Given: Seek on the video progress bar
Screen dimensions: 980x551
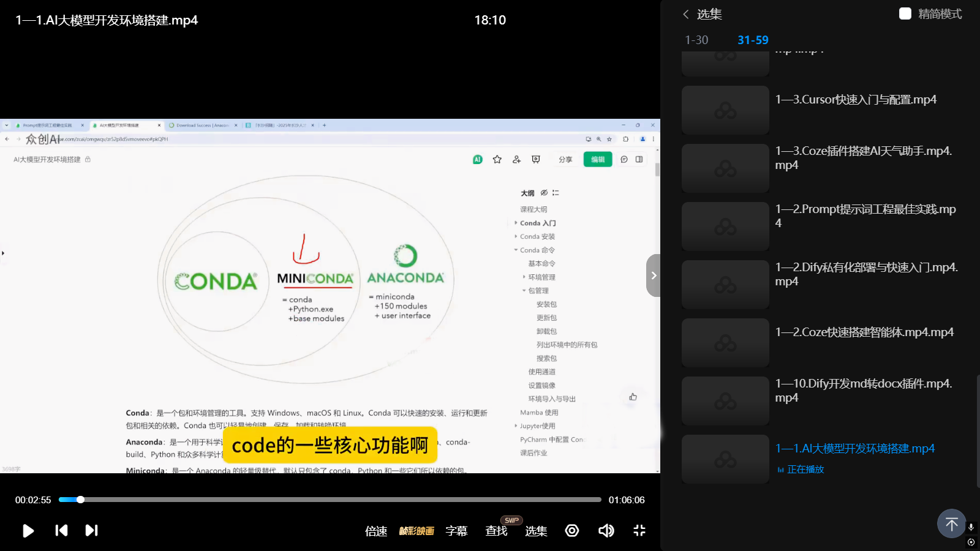Looking at the screenshot, I should pos(331,500).
